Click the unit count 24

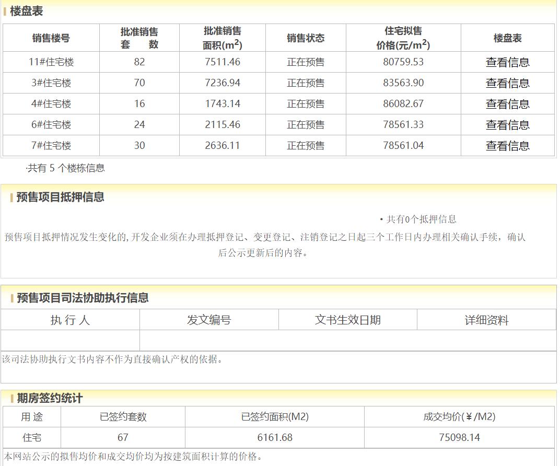click(x=139, y=125)
